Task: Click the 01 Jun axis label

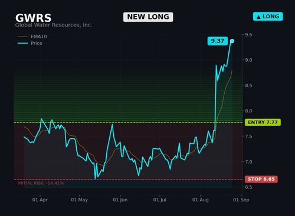Action: [x=120, y=200]
